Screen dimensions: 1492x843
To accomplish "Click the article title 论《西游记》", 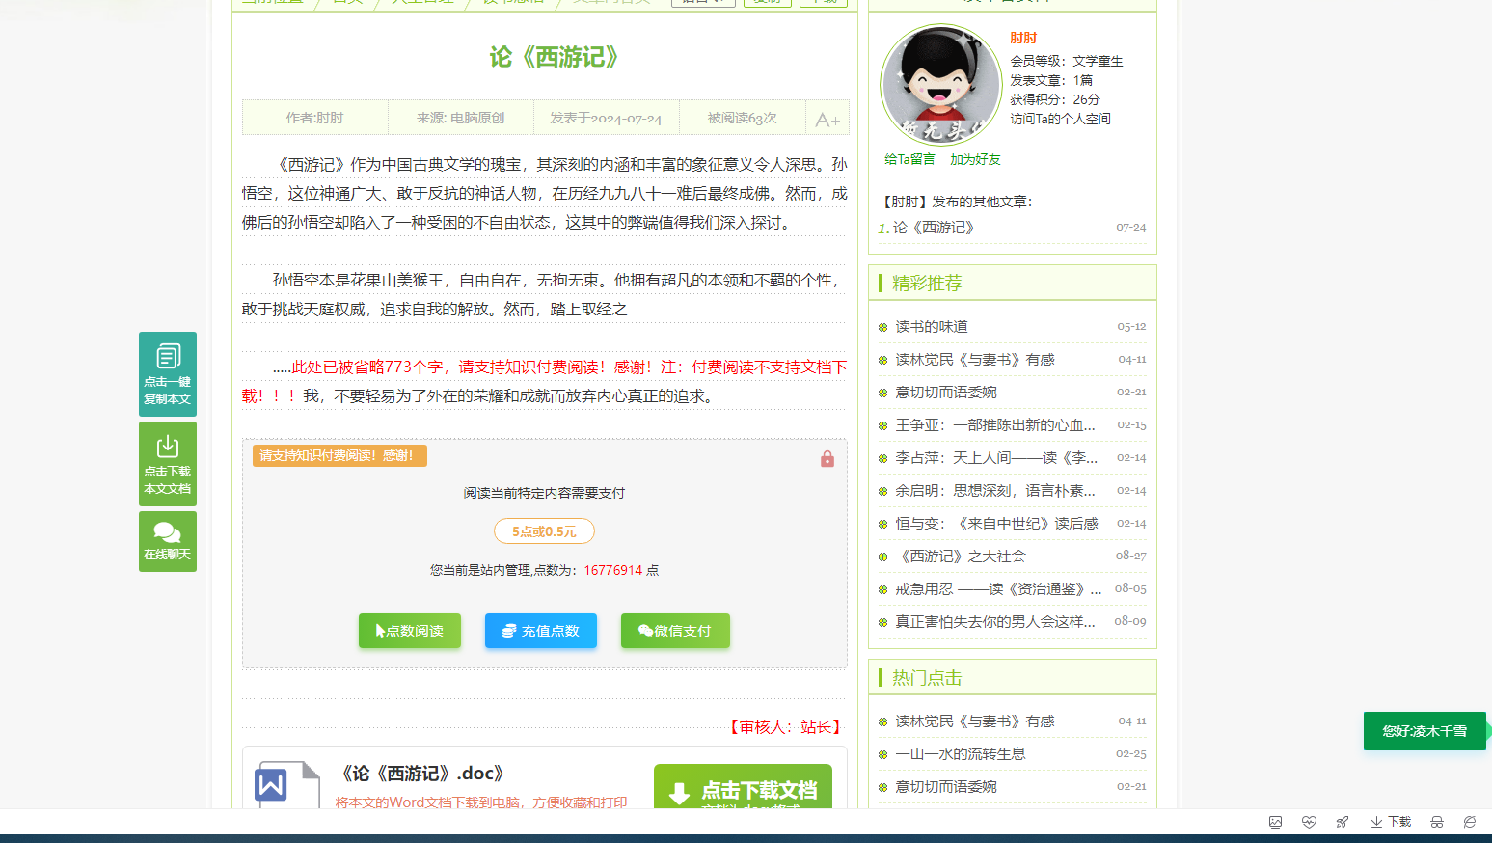I will click(554, 57).
